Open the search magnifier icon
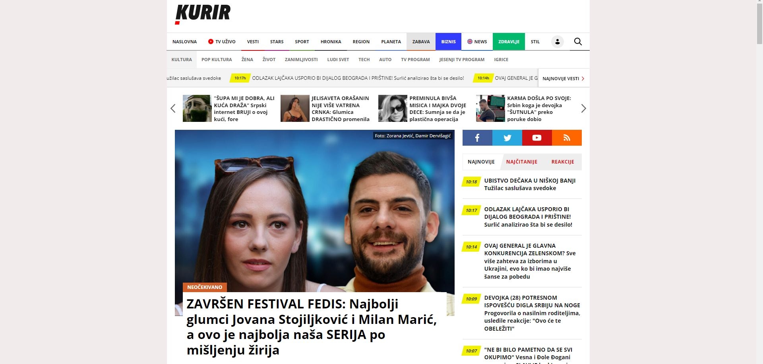The height and width of the screenshot is (364, 763). pos(578,42)
